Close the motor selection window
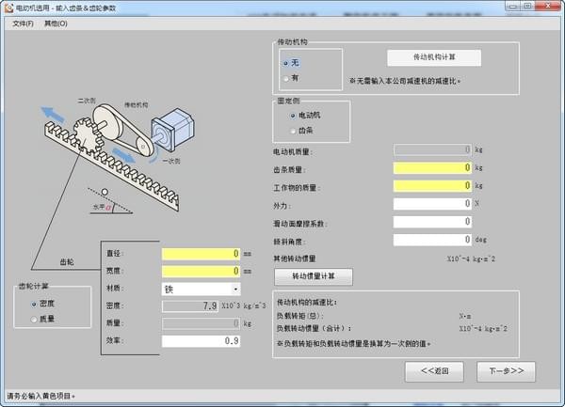 coord(547,7)
